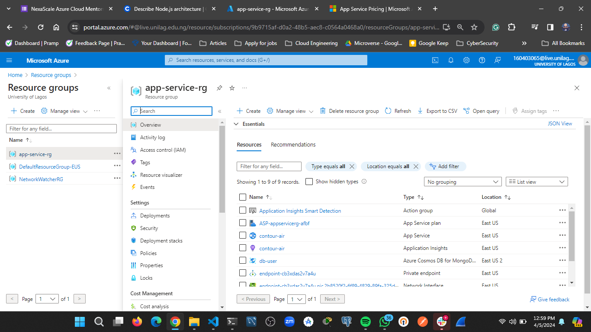Open WhatsApp from the taskbar

(x=385, y=322)
